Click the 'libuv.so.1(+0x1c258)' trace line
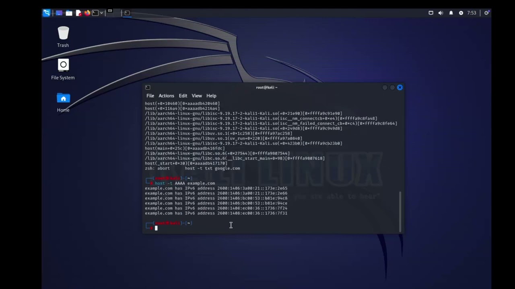The image size is (515, 289). click(218, 133)
